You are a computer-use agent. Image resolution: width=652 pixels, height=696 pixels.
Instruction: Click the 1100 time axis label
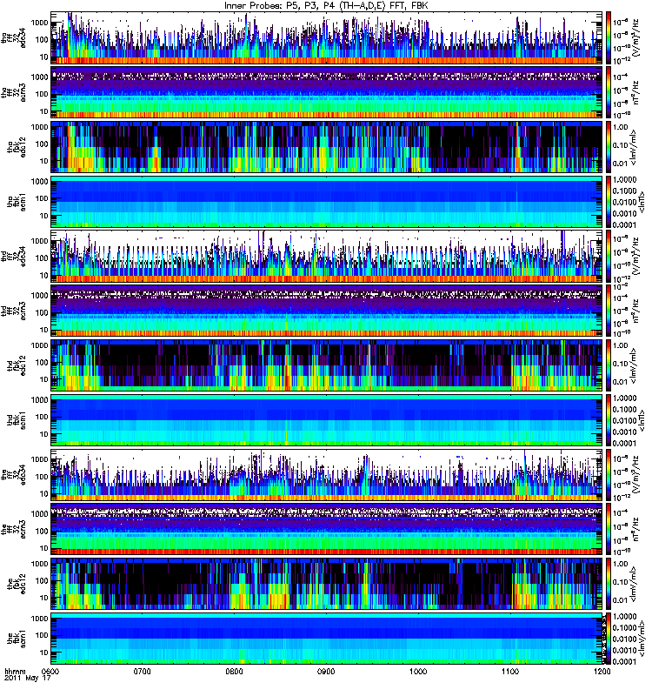tap(510, 671)
